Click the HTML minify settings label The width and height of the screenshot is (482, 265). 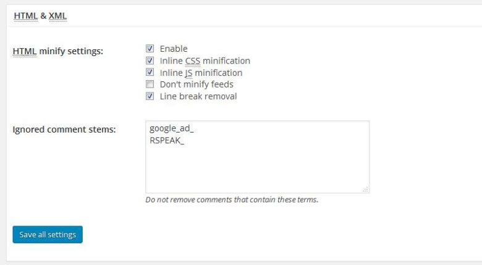pos(58,51)
